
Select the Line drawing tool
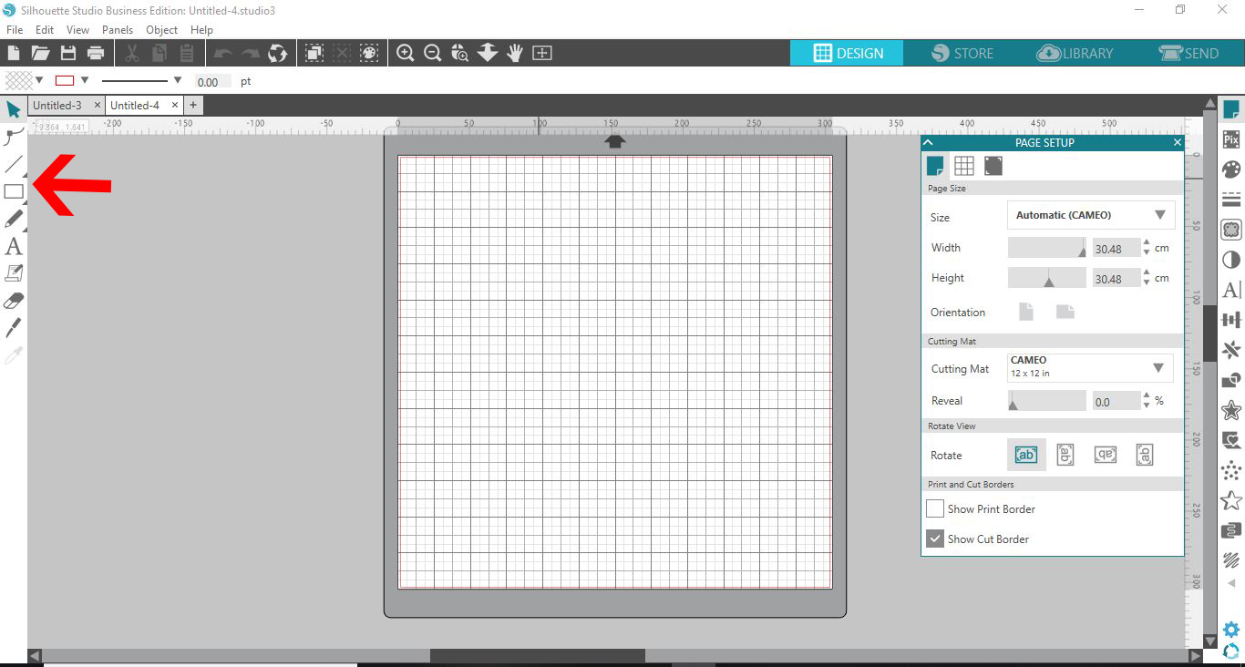pyautogui.click(x=14, y=165)
